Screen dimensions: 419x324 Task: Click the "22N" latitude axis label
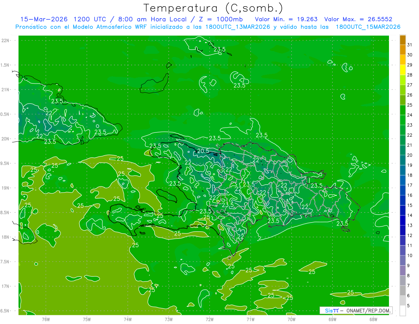point(6,41)
